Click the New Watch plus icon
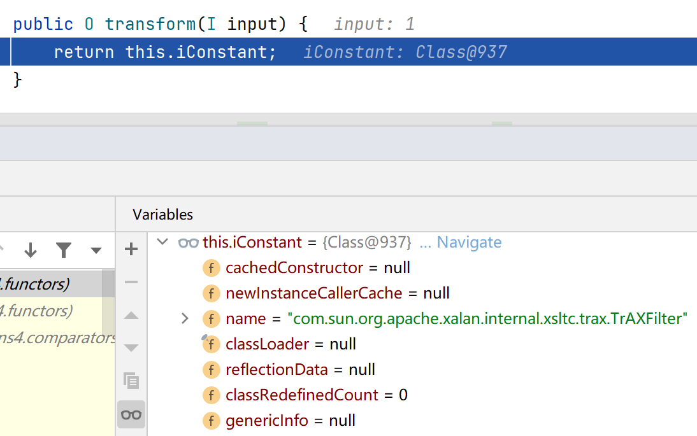Viewport: 697px width, 436px height. point(131,249)
